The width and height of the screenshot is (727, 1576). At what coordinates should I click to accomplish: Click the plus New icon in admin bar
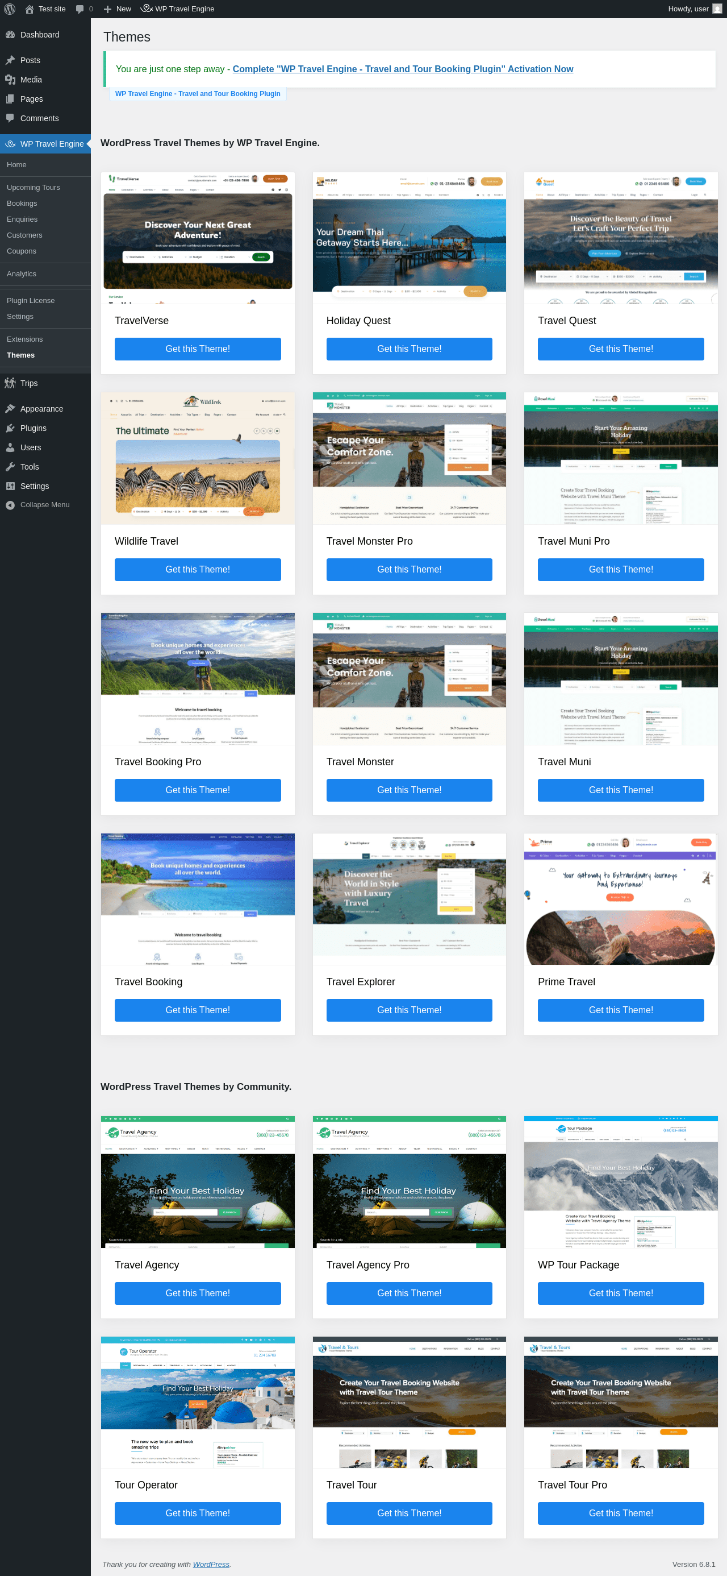point(107,9)
